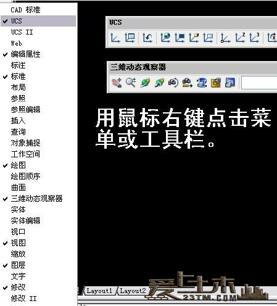Select the 3D Zoom magnifier icon
Screen dimensions: 277x306
click(x=131, y=83)
